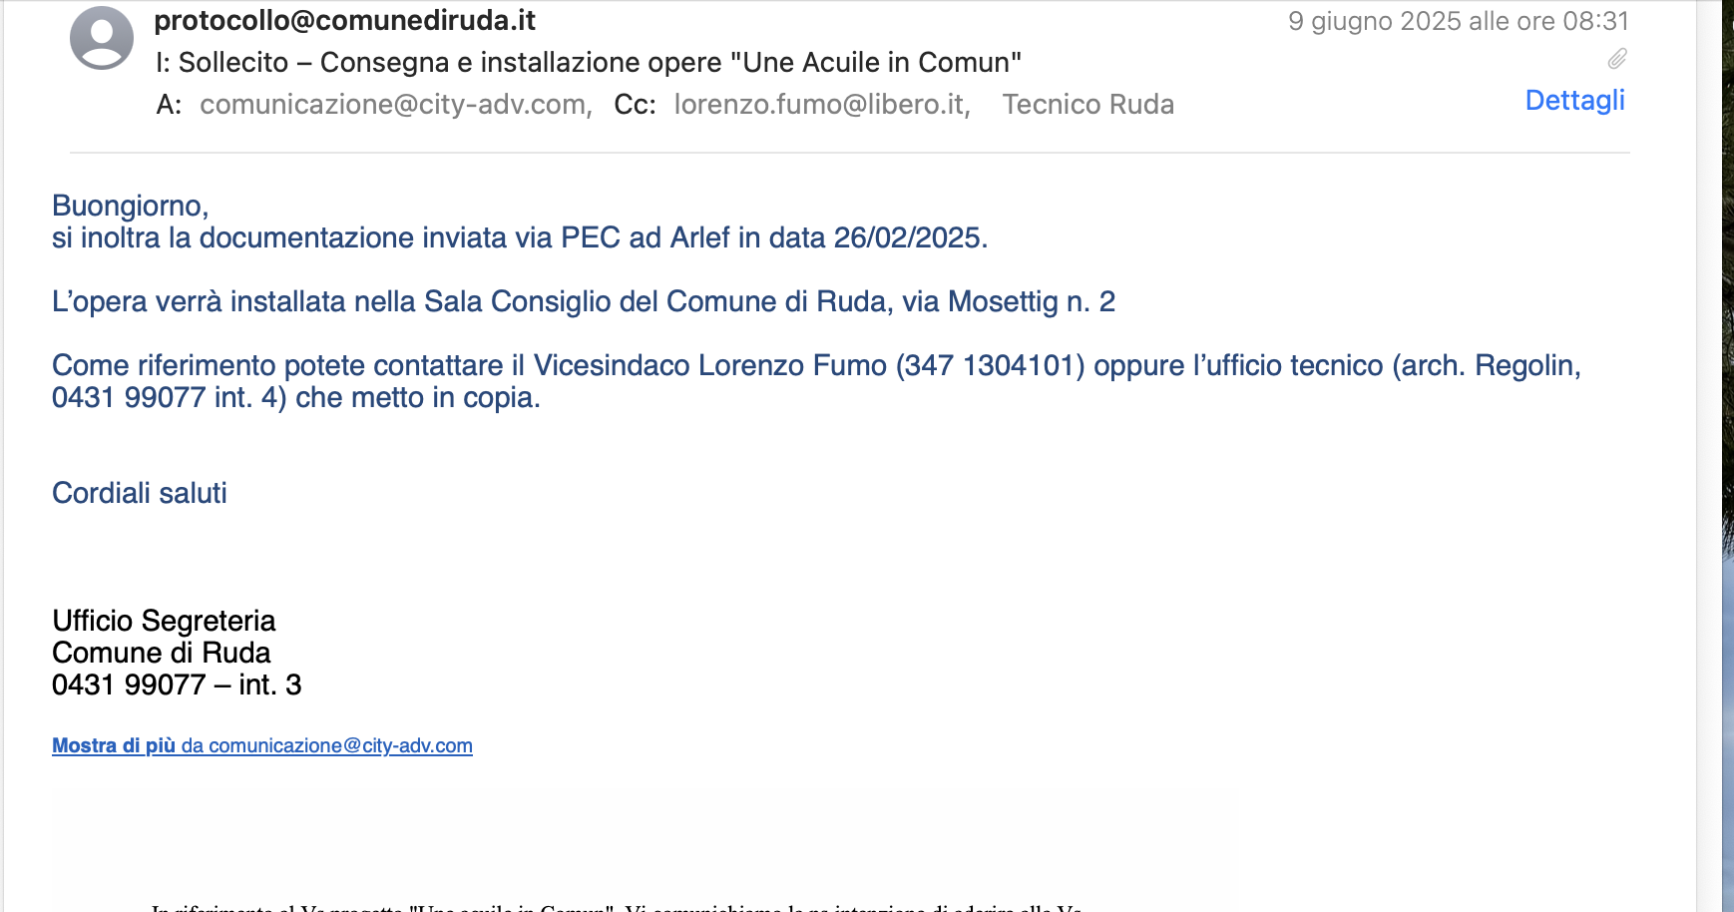
Task: Click the "Buongiorno," greeting text
Action: pyautogui.click(x=130, y=206)
